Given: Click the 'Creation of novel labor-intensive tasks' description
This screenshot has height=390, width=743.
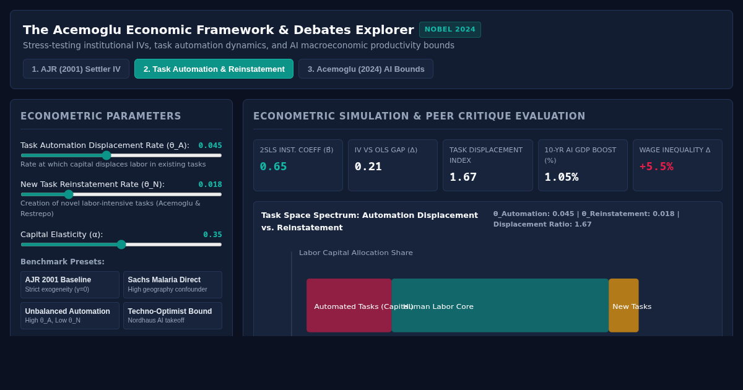Looking at the screenshot, I should pyautogui.click(x=110, y=208).
